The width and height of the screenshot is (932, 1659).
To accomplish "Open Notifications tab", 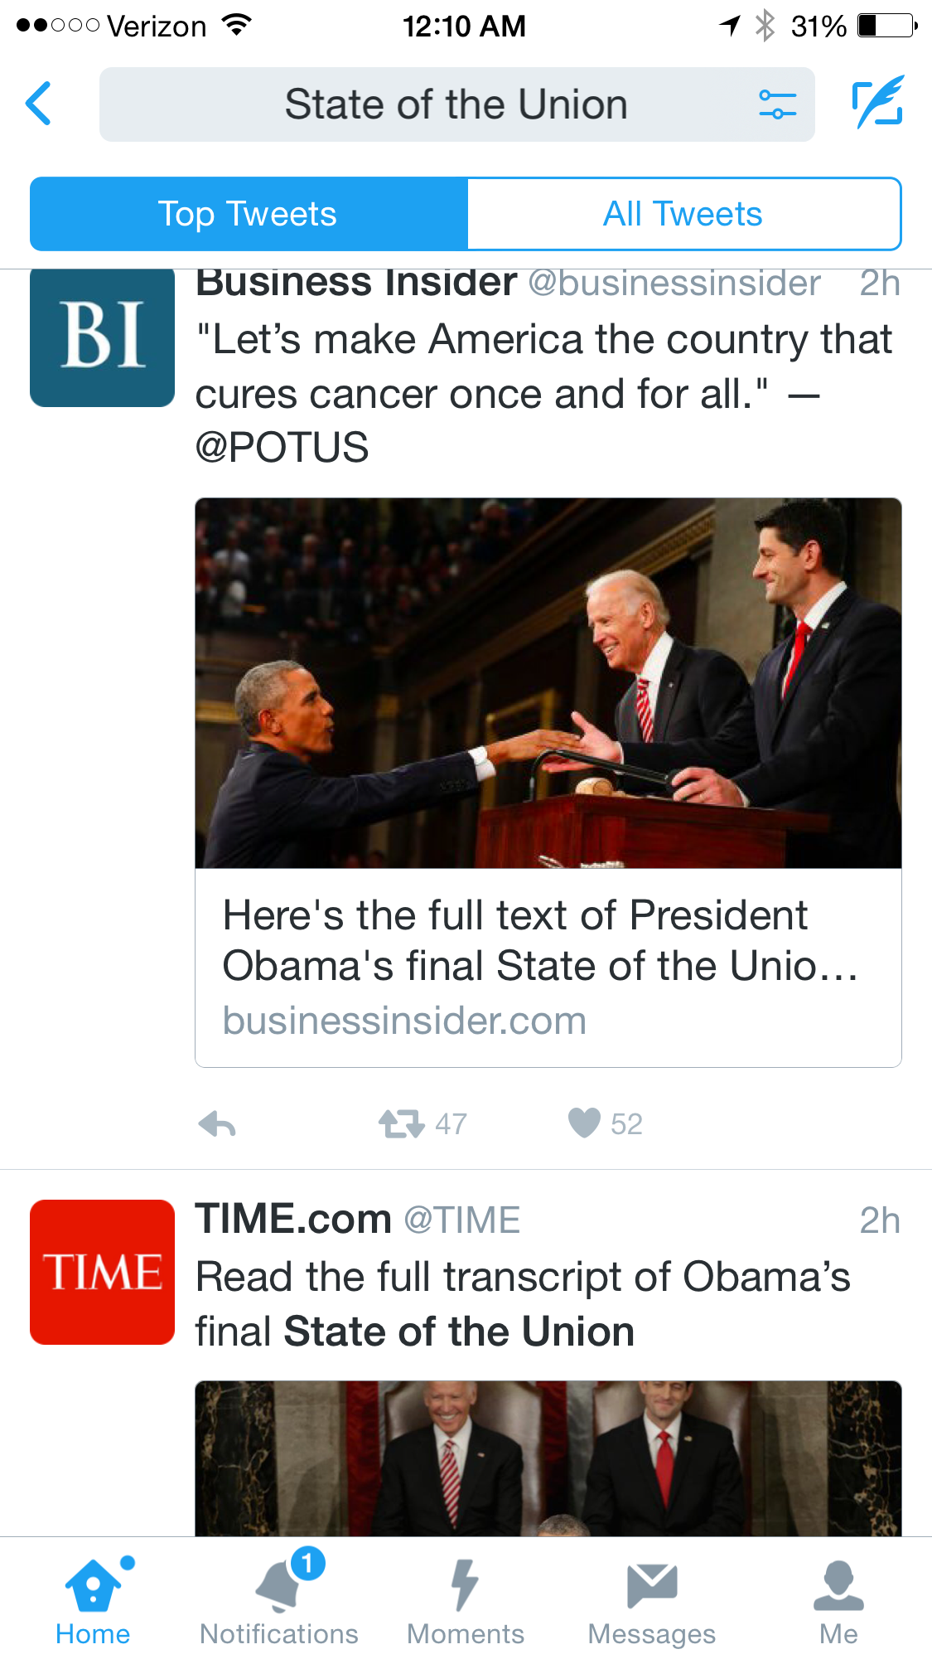I will coord(279,1600).
